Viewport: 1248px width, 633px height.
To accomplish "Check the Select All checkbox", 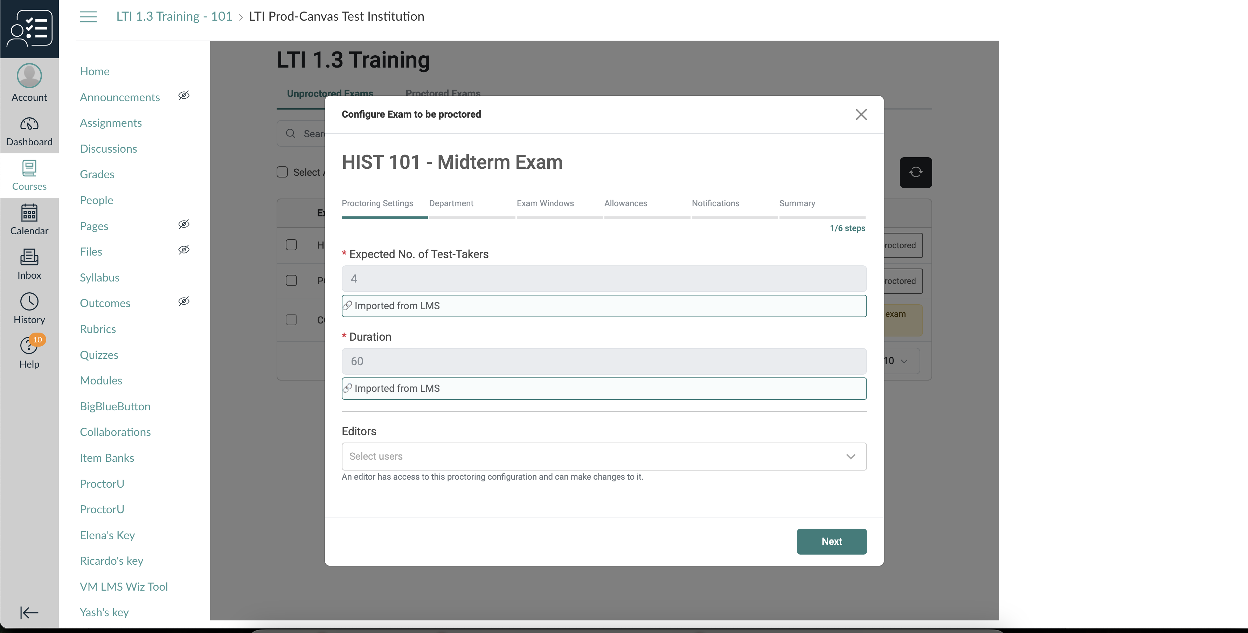I will pos(282,172).
